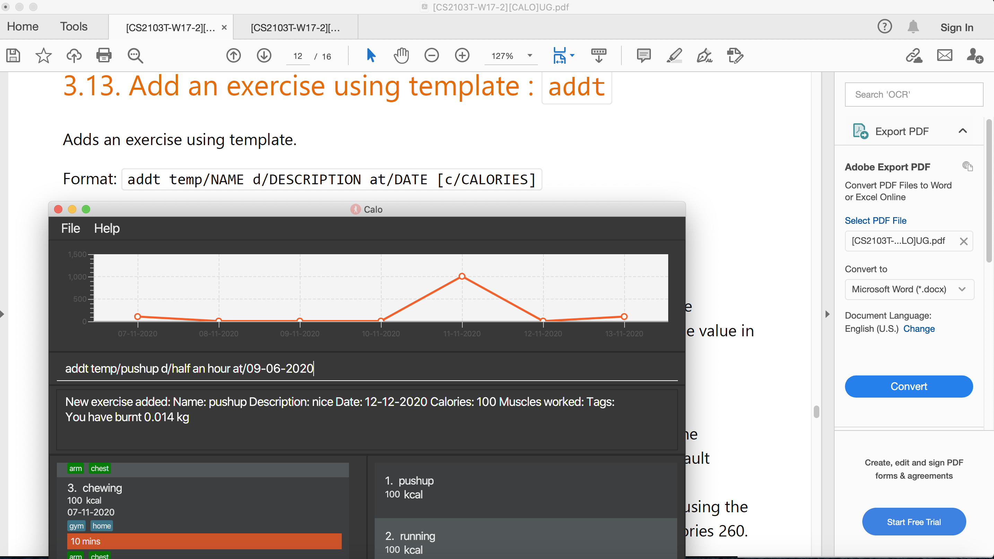Click the Change language link
The width and height of the screenshot is (994, 559).
coord(919,329)
